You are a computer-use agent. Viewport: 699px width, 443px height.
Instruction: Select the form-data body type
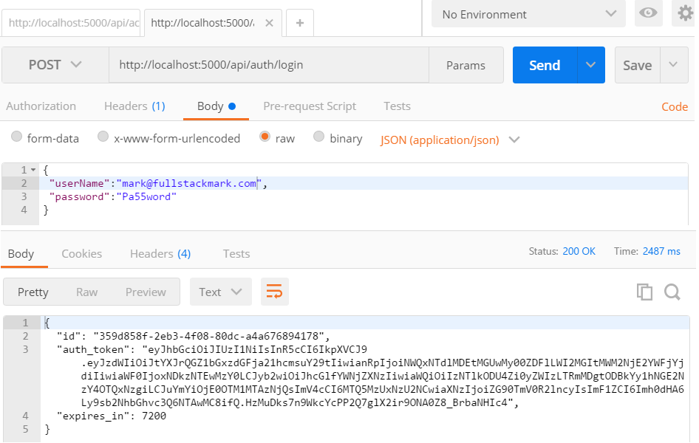tap(16, 137)
